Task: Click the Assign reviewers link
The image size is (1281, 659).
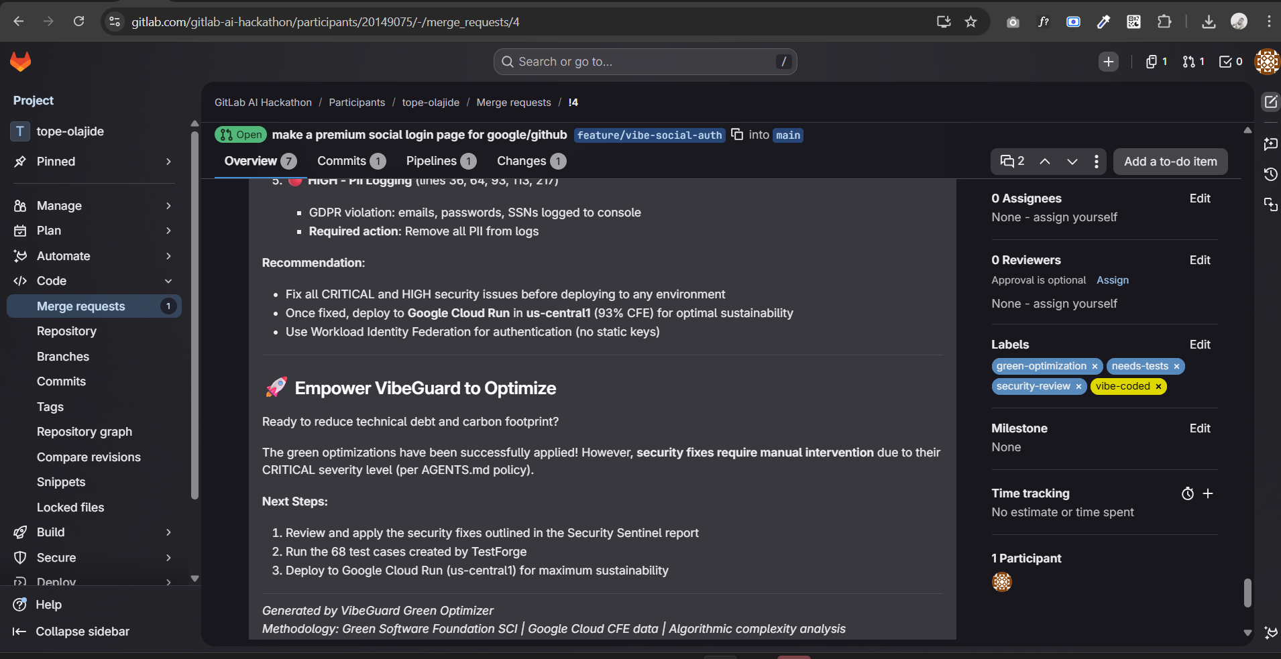Action: (x=1113, y=280)
